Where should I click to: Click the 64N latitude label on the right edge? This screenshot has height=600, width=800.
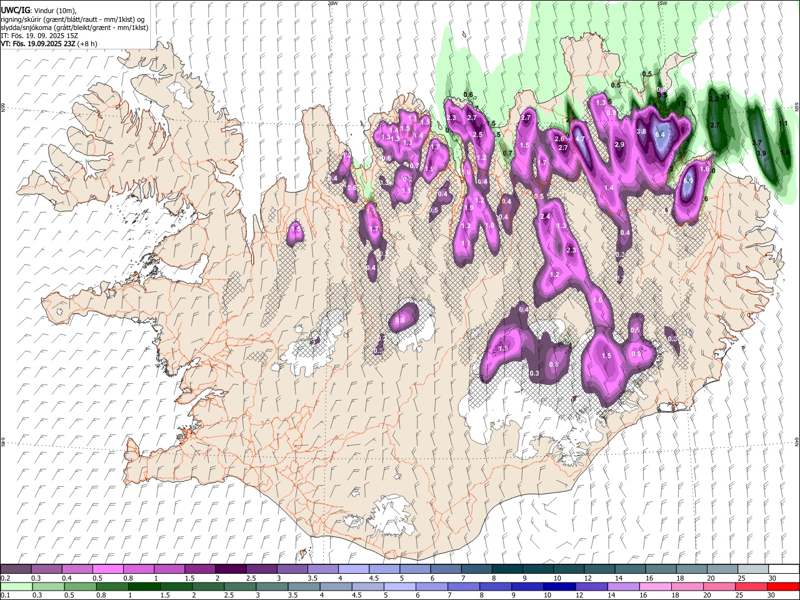[x=797, y=441]
